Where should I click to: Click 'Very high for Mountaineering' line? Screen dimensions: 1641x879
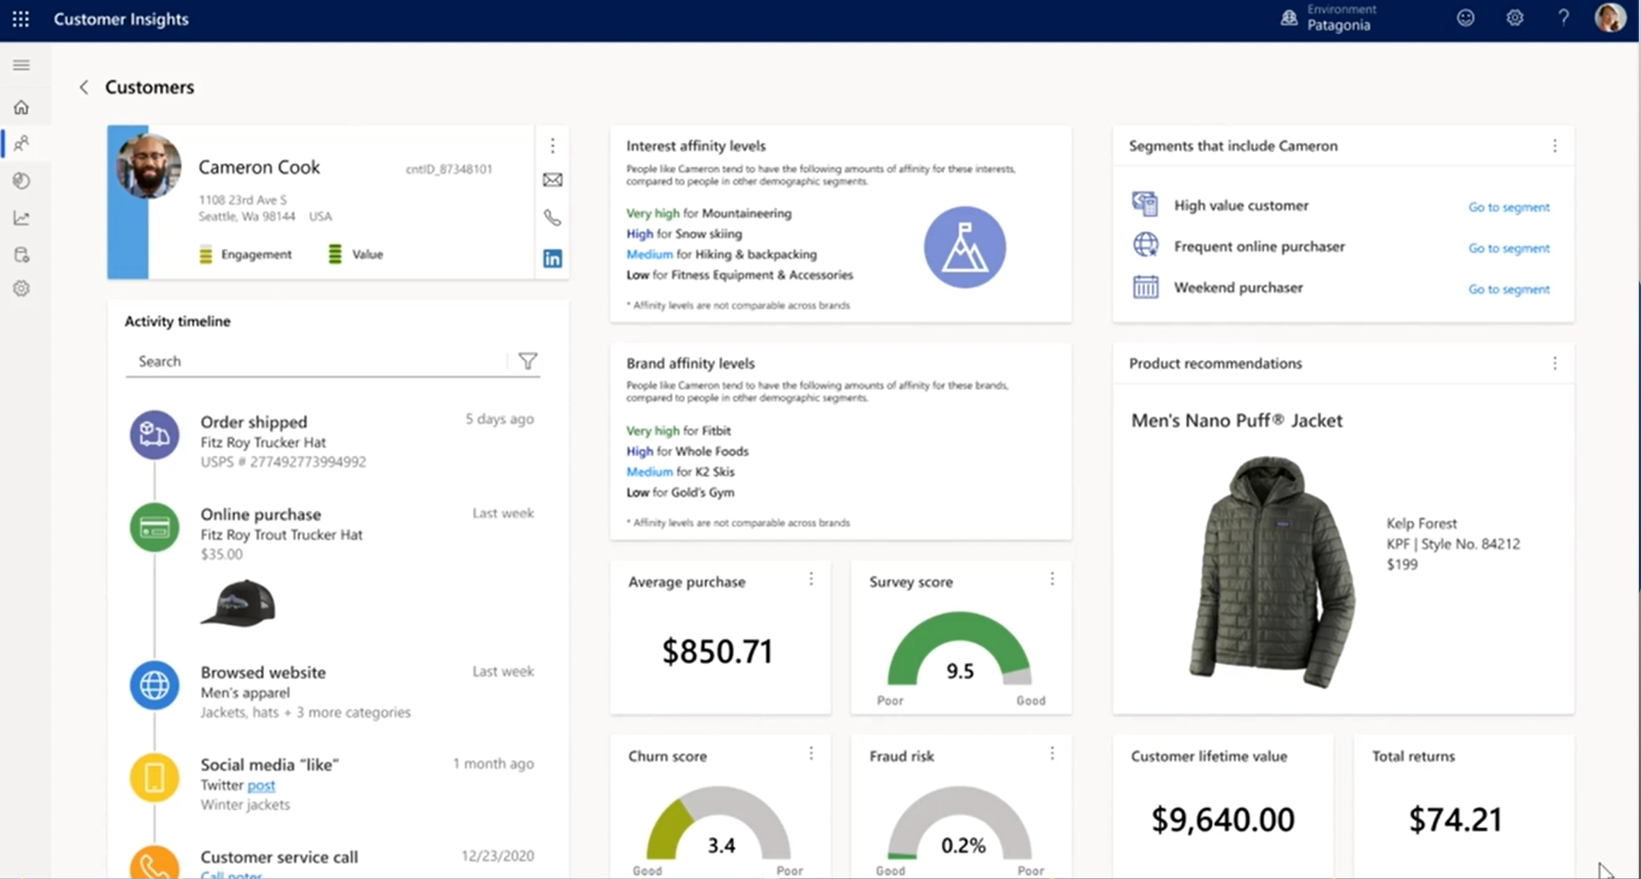coord(709,213)
